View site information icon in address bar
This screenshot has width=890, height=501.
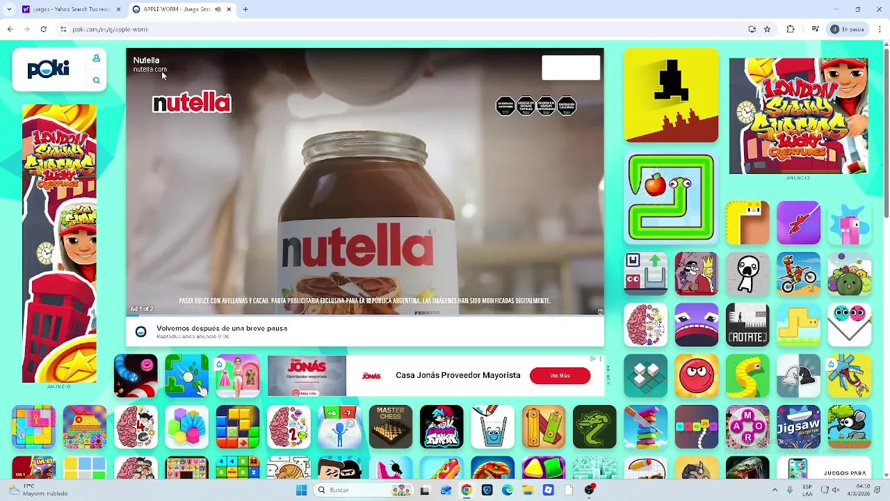coord(63,29)
